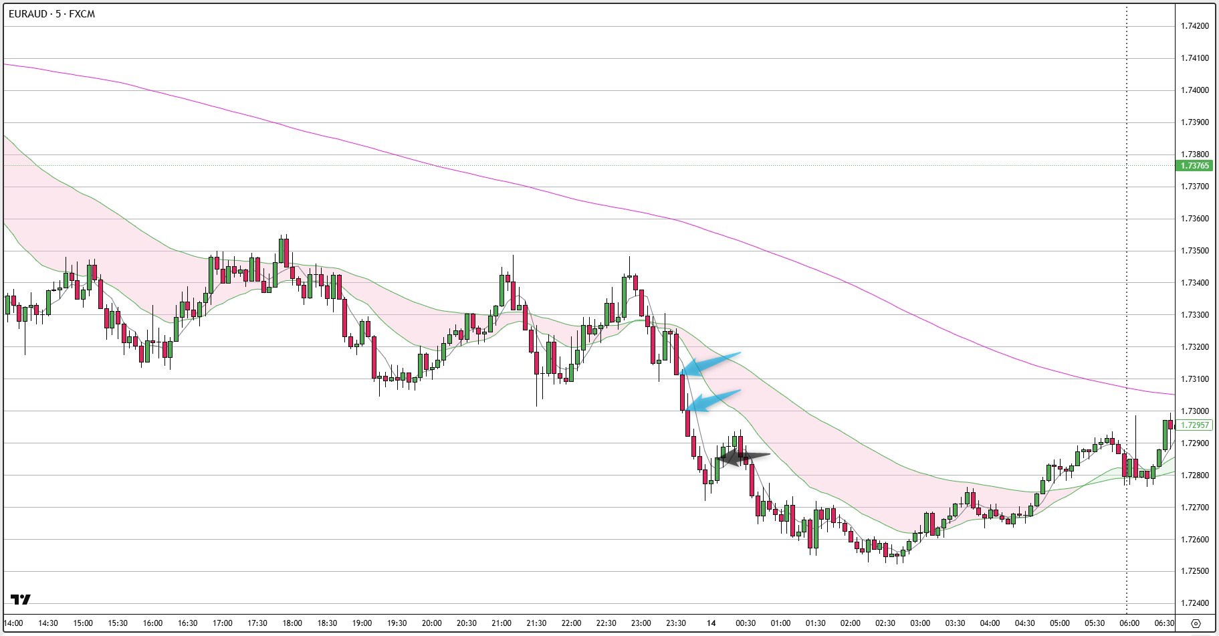This screenshot has height=636, width=1219.
Task: Click the 1.72500 price axis label
Action: pyautogui.click(x=1194, y=571)
